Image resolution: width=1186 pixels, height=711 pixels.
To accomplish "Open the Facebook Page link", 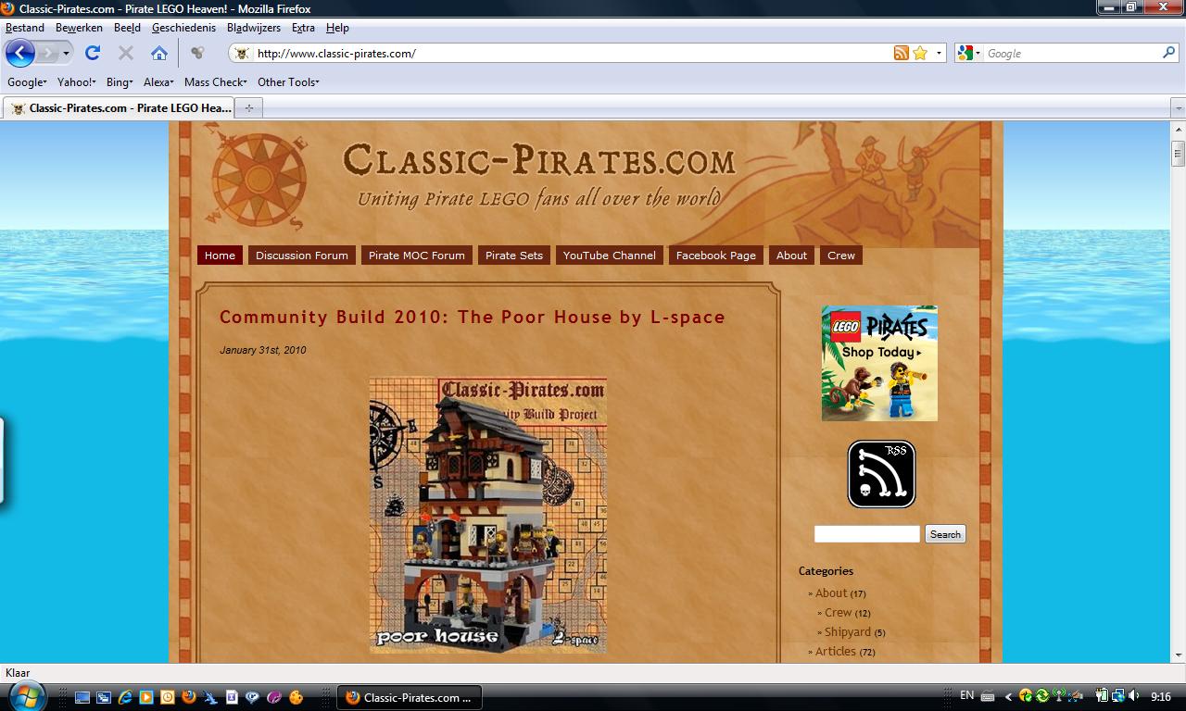I will pos(716,256).
